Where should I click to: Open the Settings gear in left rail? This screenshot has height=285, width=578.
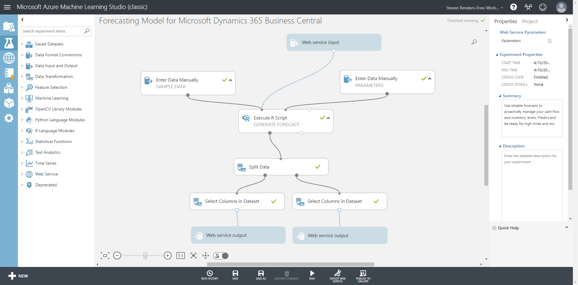click(9, 118)
